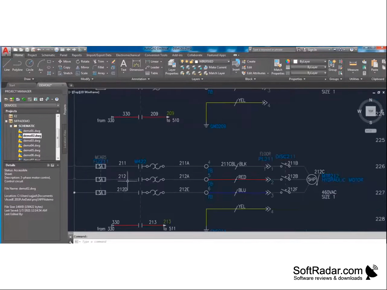
Task: Collapse the SCHEMATIC folder node
Action: point(11,126)
